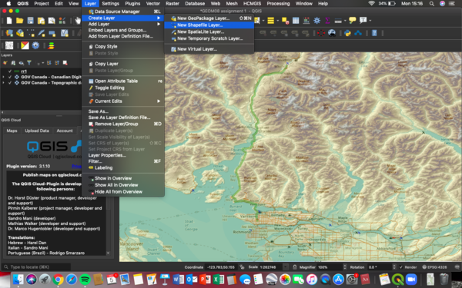Switch to the Upload Data tab
This screenshot has height=288, width=462.
tap(37, 131)
